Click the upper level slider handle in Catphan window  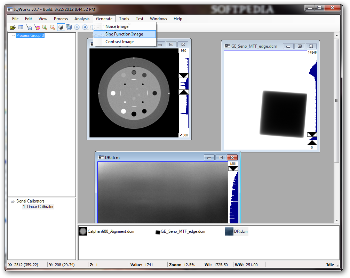(x=184, y=76)
